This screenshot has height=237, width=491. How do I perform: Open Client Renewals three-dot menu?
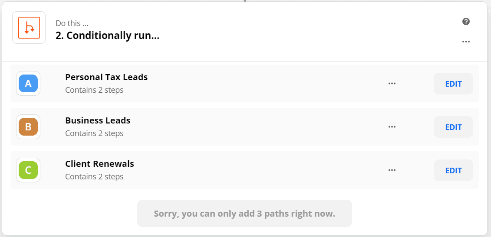(x=392, y=170)
